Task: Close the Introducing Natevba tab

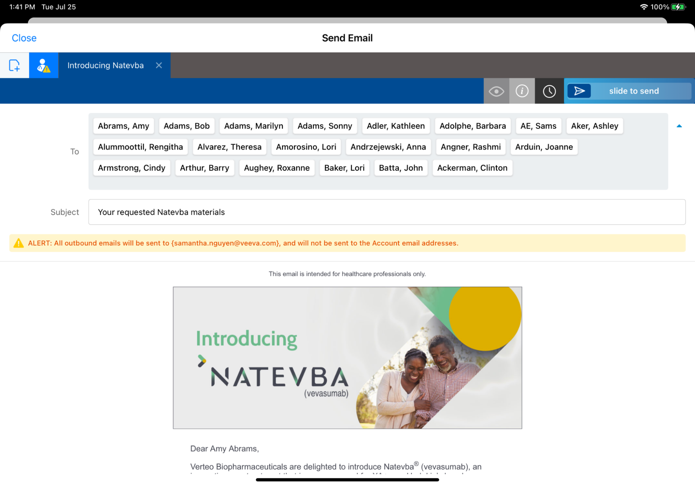Action: pyautogui.click(x=159, y=65)
